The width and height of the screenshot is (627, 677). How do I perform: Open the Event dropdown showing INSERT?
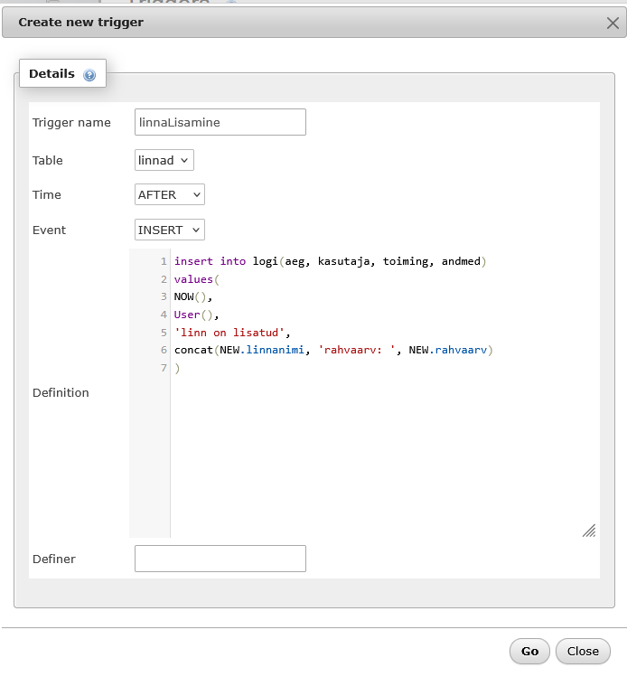click(169, 230)
